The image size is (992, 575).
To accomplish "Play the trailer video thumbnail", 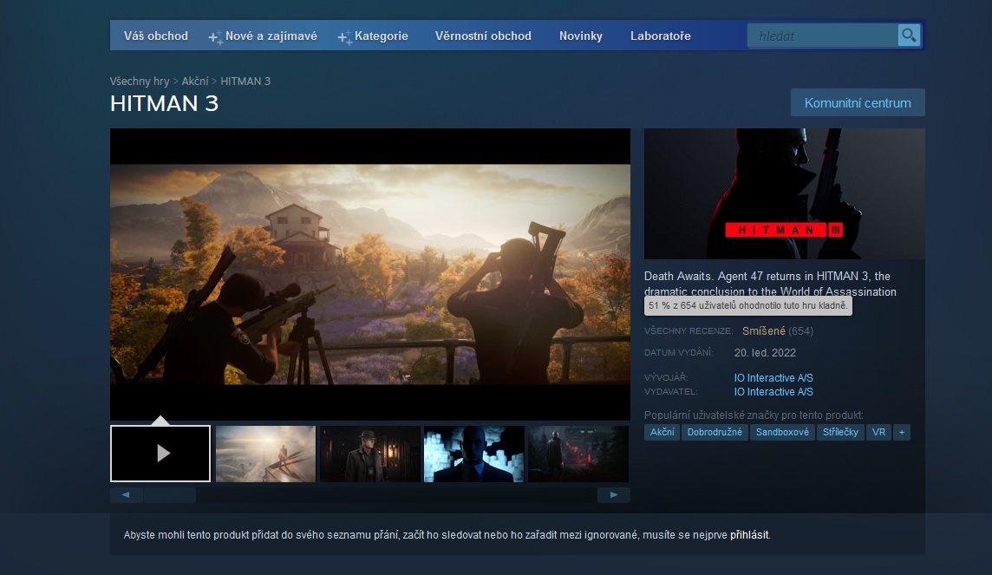I will 160,453.
